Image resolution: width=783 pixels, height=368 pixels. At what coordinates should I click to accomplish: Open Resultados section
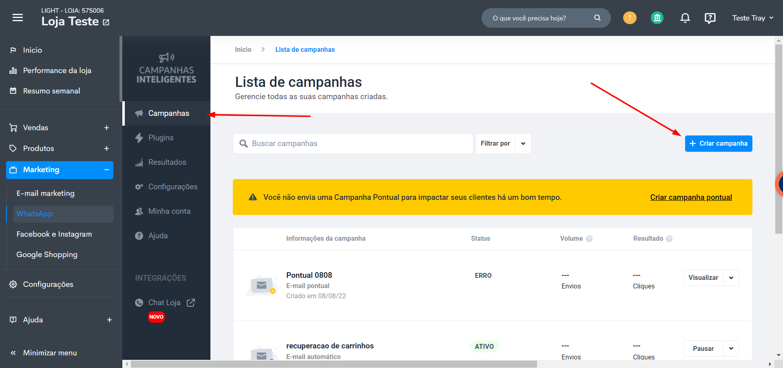click(166, 162)
